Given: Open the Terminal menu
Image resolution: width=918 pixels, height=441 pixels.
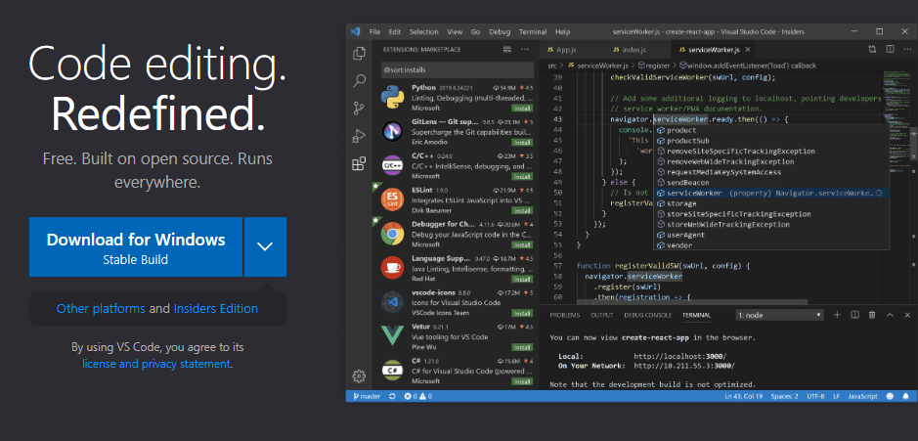Looking at the screenshot, I should 533,31.
